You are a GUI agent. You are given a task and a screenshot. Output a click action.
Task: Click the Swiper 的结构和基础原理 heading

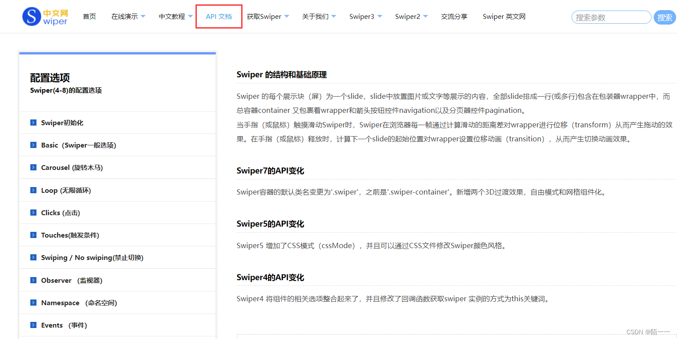pos(282,75)
